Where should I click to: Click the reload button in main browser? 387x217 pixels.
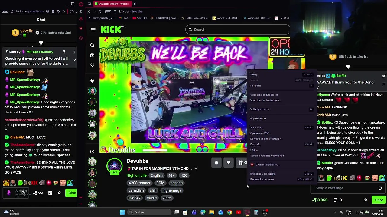100,11
